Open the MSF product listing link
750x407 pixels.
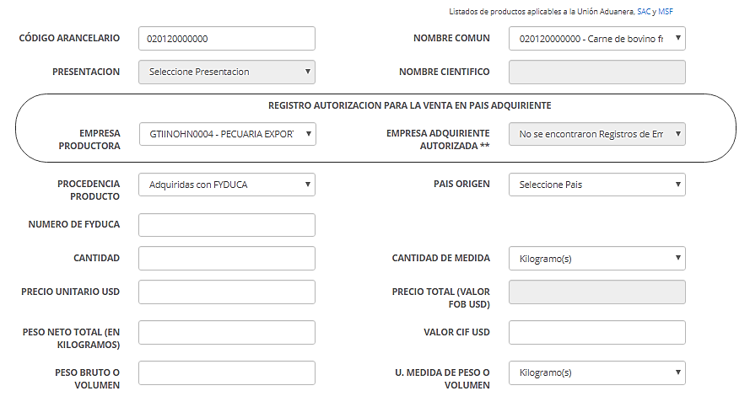coord(666,12)
